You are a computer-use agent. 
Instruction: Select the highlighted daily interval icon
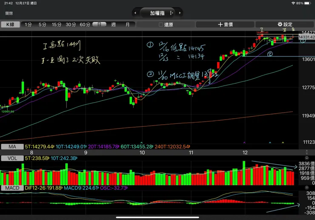[99, 24]
